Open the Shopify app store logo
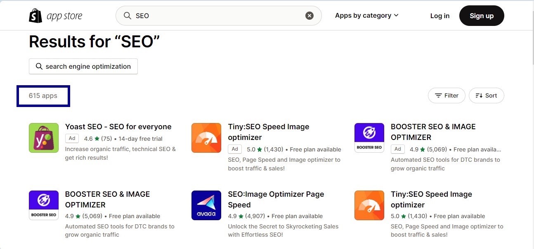 pyautogui.click(x=55, y=16)
